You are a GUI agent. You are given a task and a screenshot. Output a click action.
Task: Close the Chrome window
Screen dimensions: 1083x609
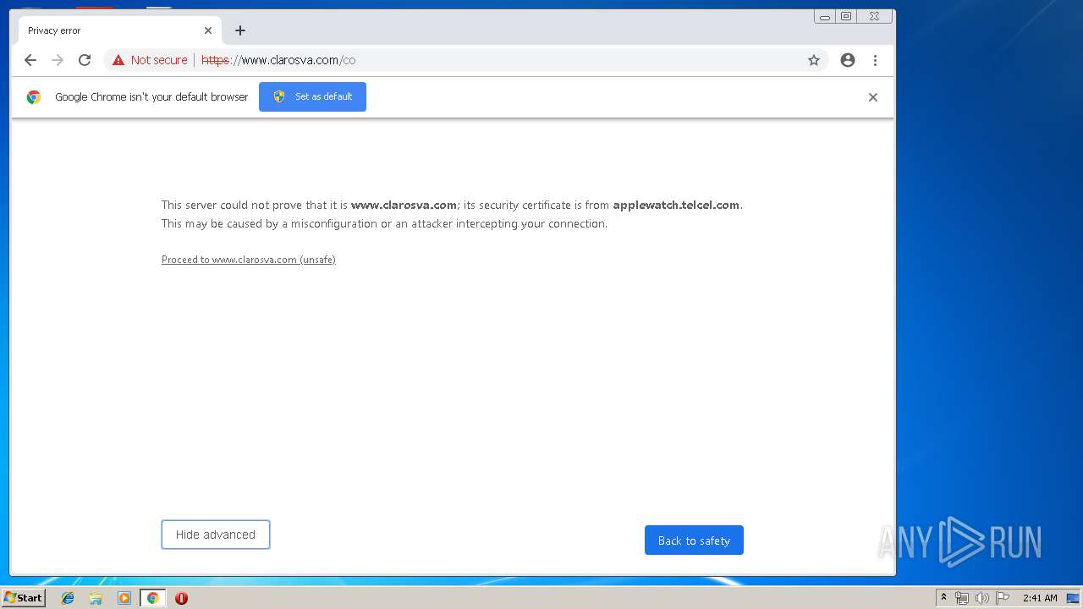(874, 16)
